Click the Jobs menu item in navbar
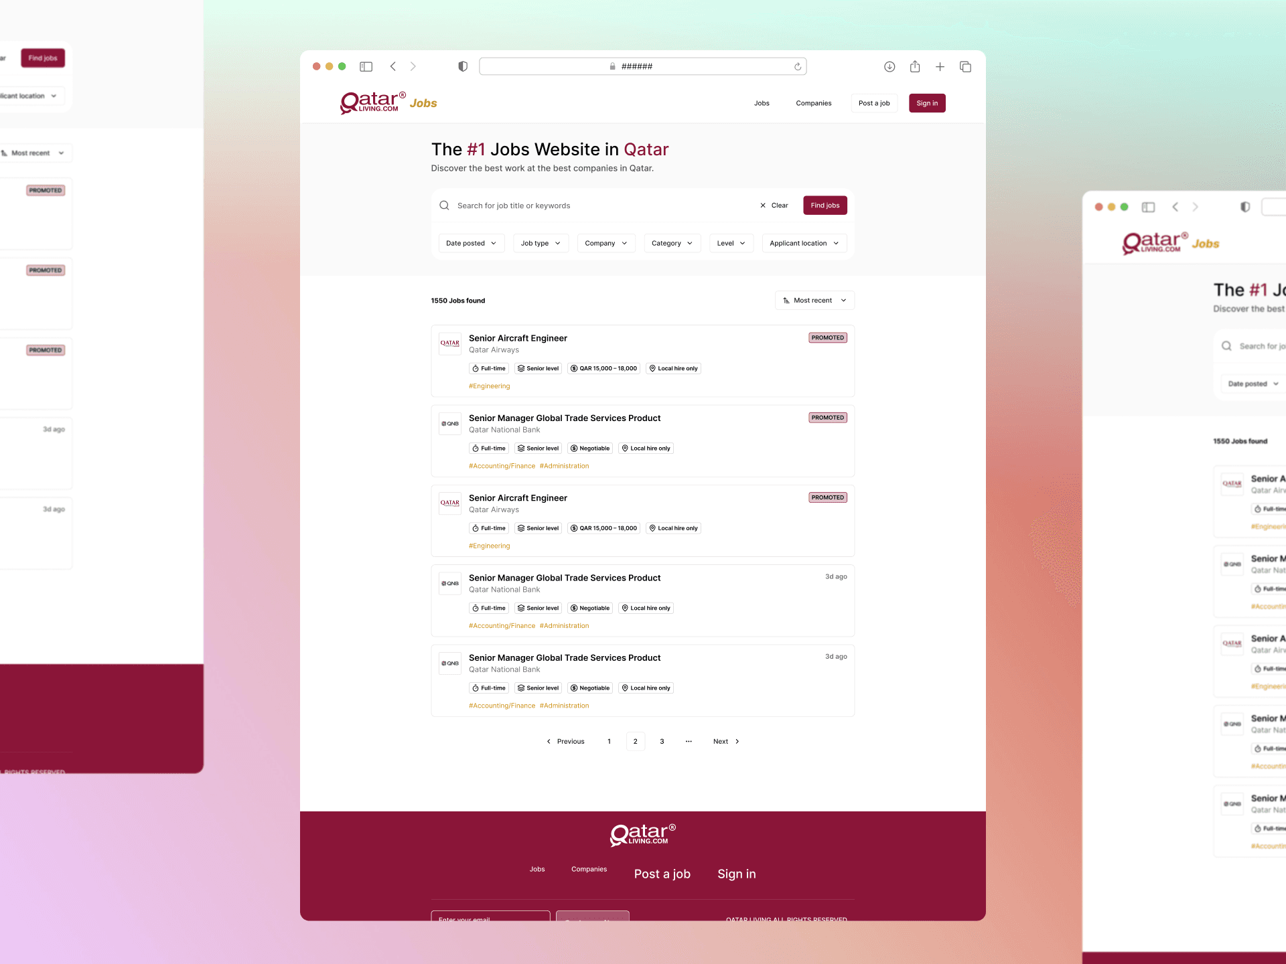 coord(760,102)
